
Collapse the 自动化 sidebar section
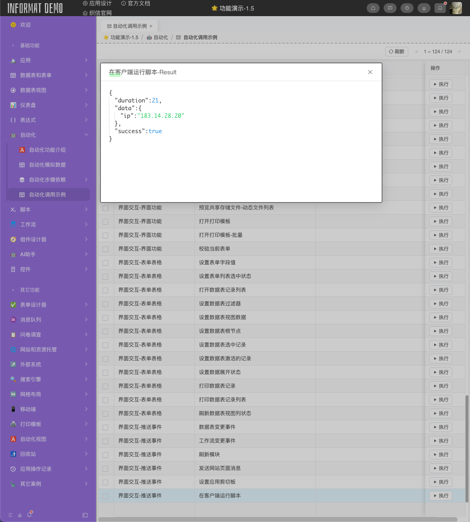(x=86, y=135)
